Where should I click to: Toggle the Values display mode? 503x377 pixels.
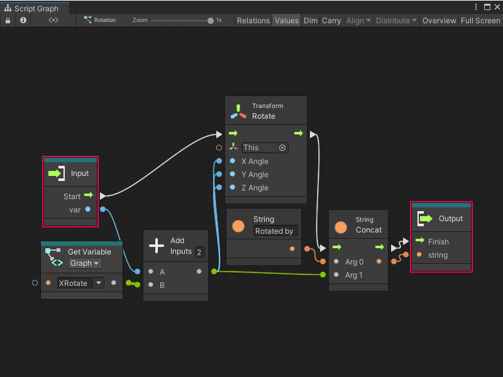pos(287,20)
